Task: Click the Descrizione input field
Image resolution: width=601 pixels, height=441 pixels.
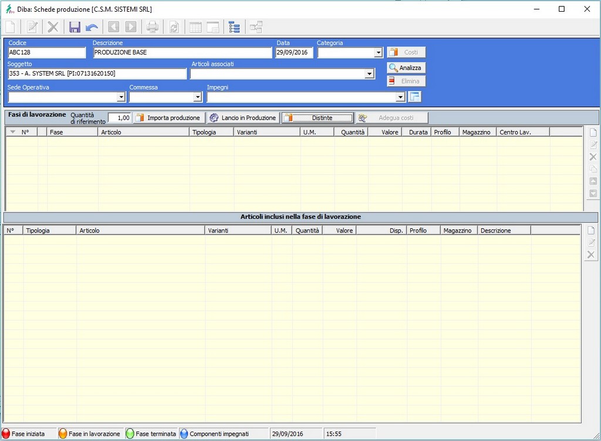Action: (x=183, y=52)
